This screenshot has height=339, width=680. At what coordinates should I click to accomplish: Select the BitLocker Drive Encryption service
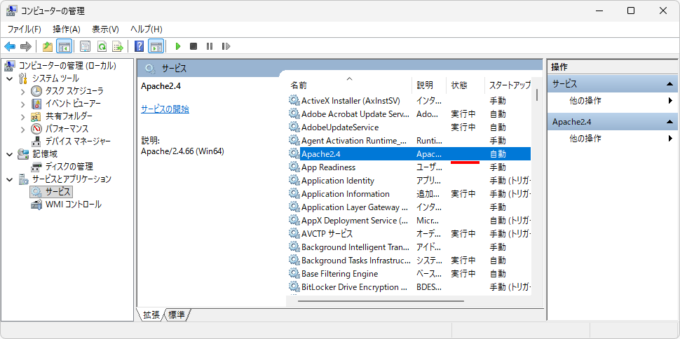[409, 287]
